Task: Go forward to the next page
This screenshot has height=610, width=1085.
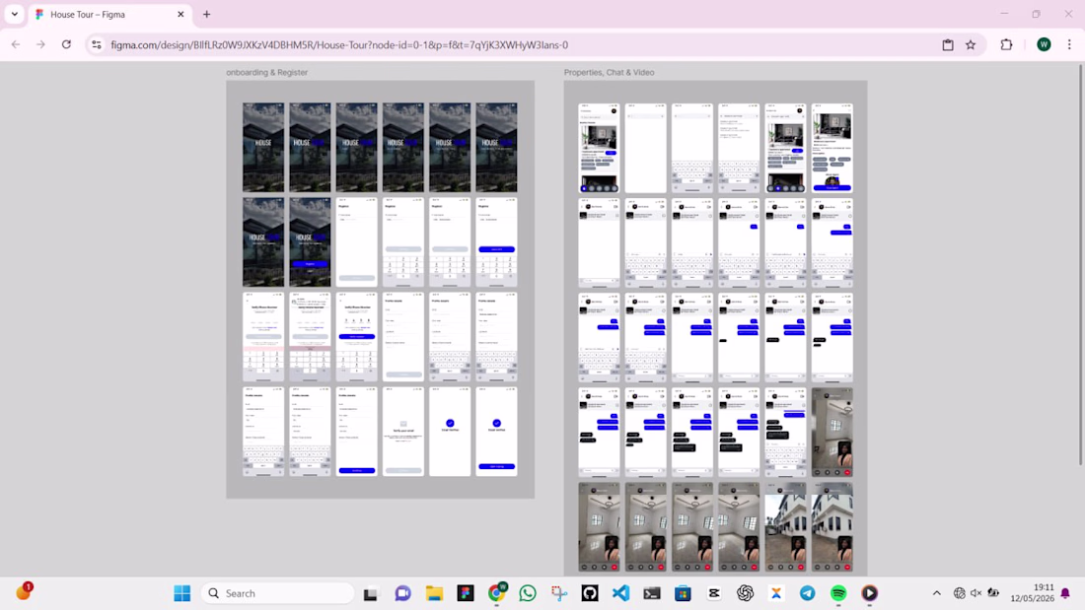Action: (40, 45)
